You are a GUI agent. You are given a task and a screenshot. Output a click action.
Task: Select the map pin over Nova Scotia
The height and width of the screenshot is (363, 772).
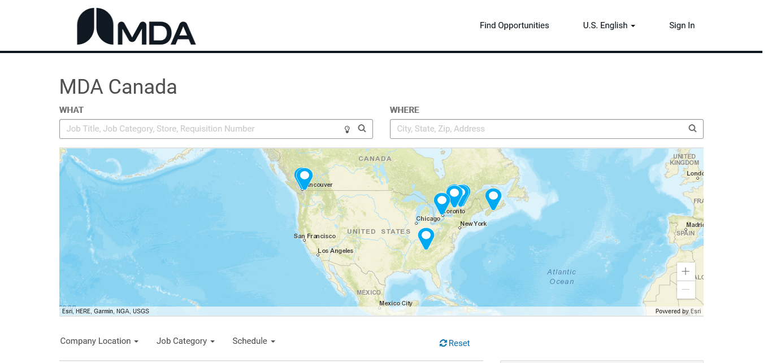[493, 198]
